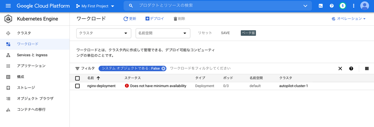Open filter help question mark icon
The width and height of the screenshot is (374, 127).
(x=351, y=68)
